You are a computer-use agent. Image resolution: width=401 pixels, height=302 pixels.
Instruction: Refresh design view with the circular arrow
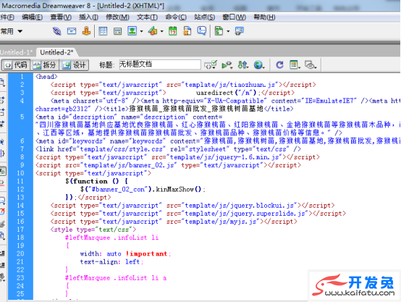tap(279, 65)
